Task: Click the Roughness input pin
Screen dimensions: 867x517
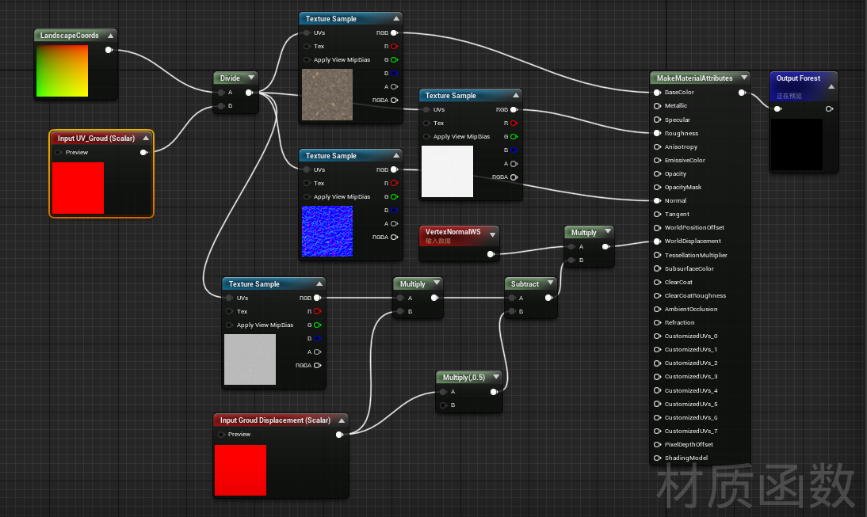Action: point(658,133)
